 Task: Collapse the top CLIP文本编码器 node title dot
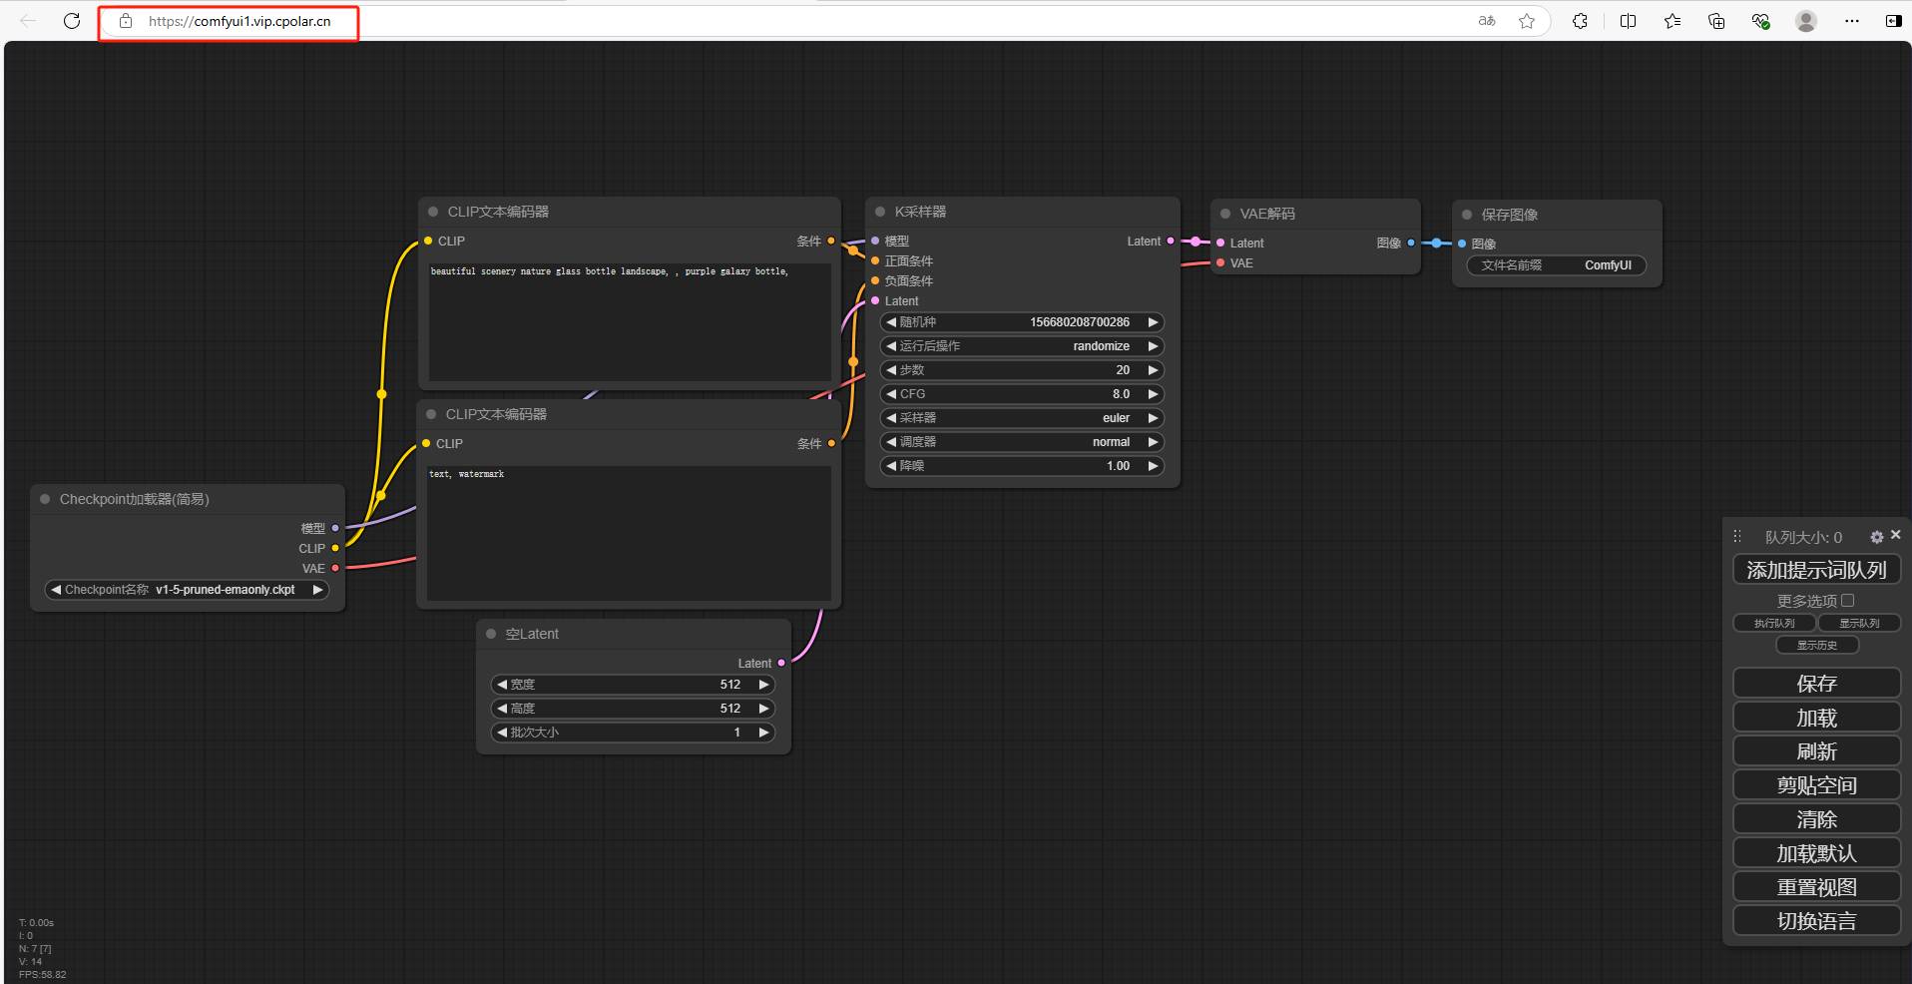(x=433, y=212)
